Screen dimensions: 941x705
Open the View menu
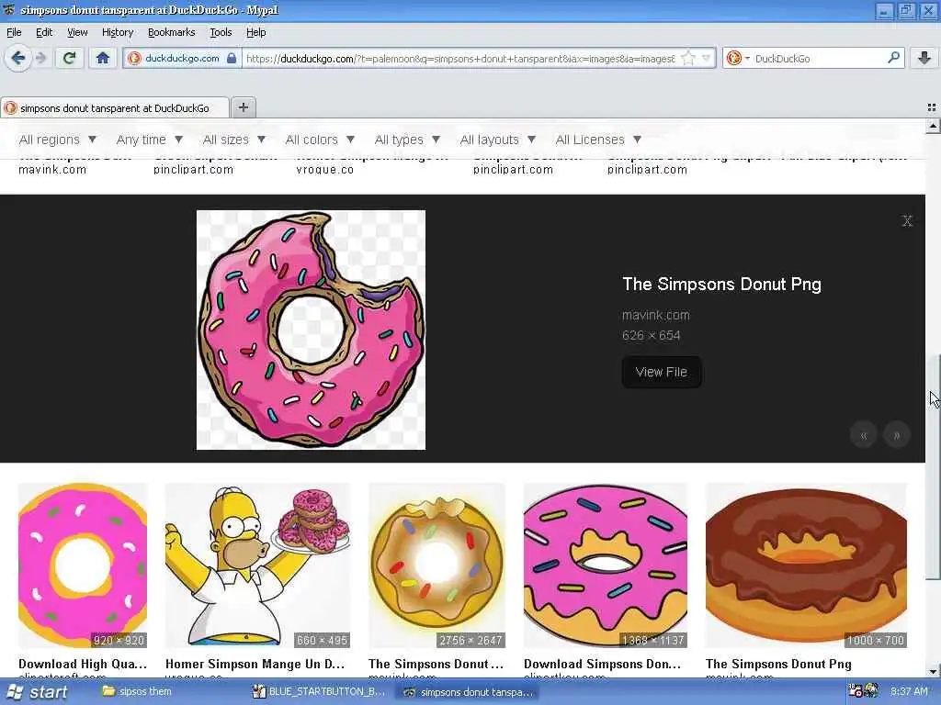77,32
